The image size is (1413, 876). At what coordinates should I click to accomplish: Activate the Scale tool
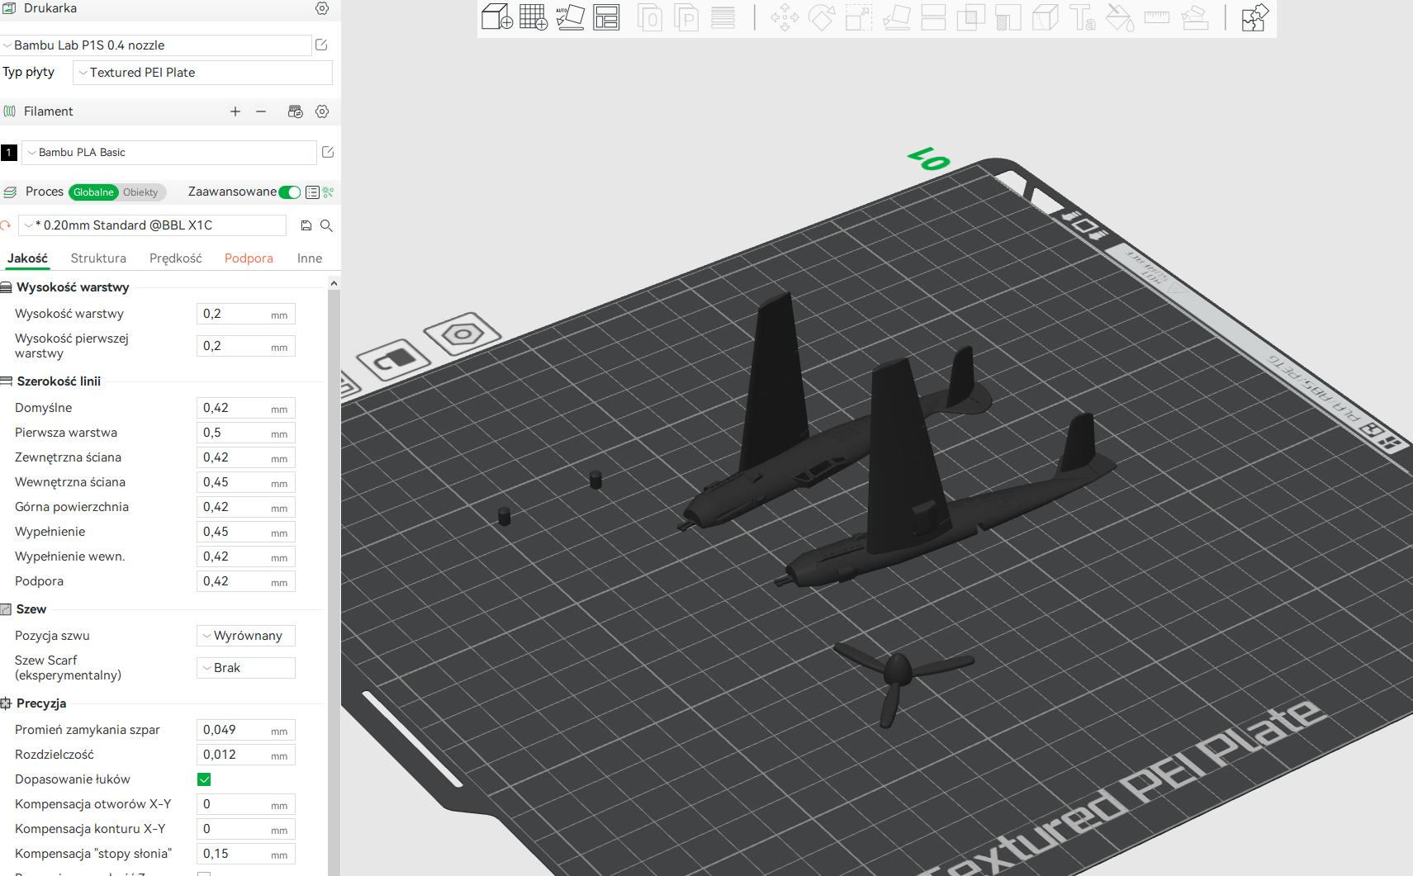click(x=859, y=17)
